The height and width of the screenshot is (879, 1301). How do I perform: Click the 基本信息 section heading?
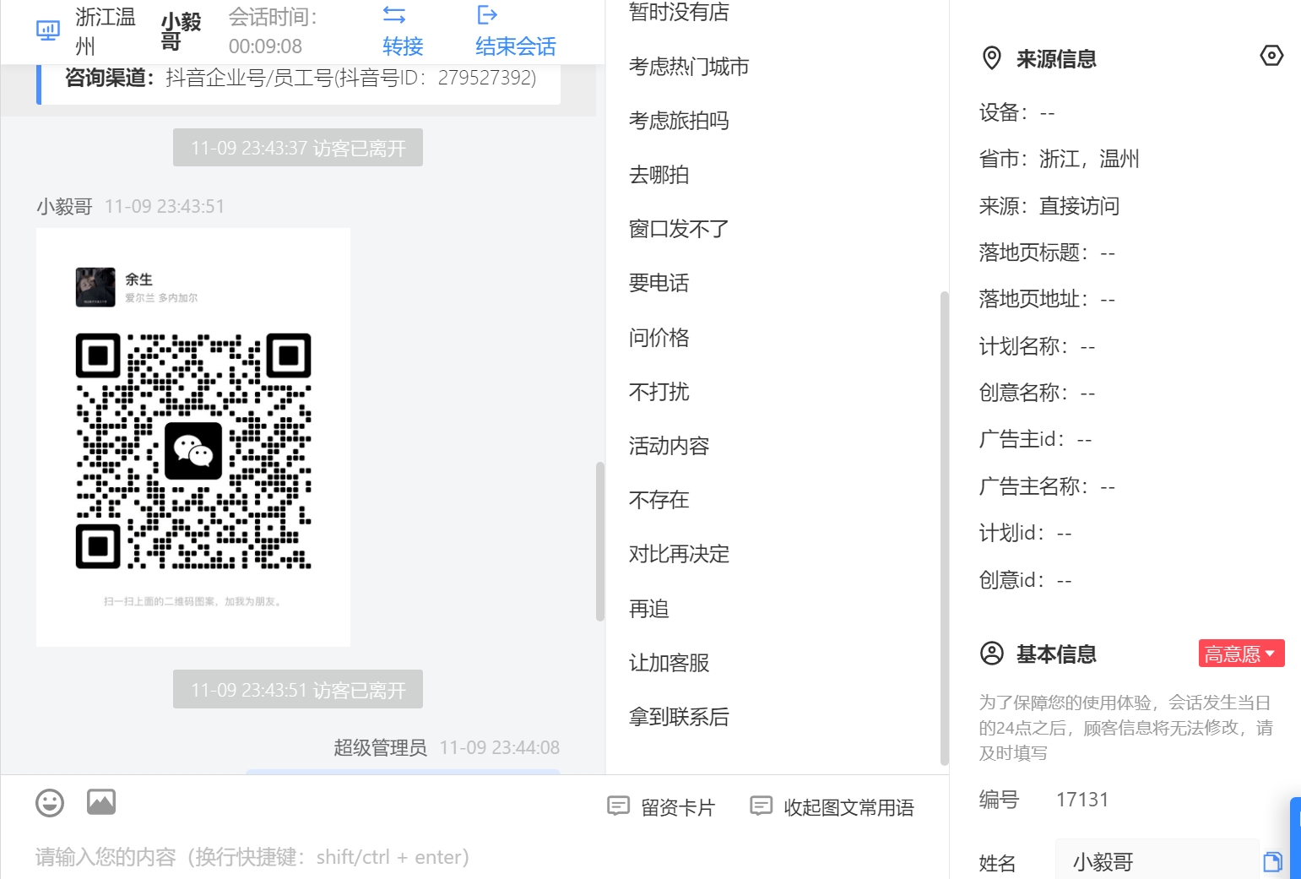click(x=1056, y=654)
